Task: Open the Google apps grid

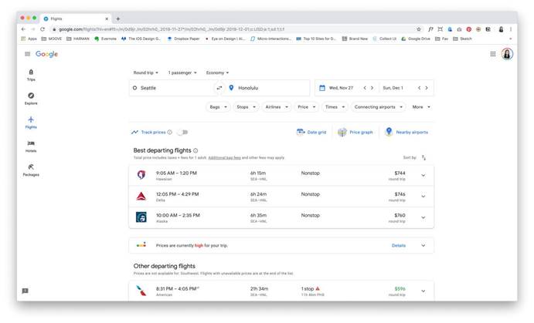Action: [x=493, y=54]
